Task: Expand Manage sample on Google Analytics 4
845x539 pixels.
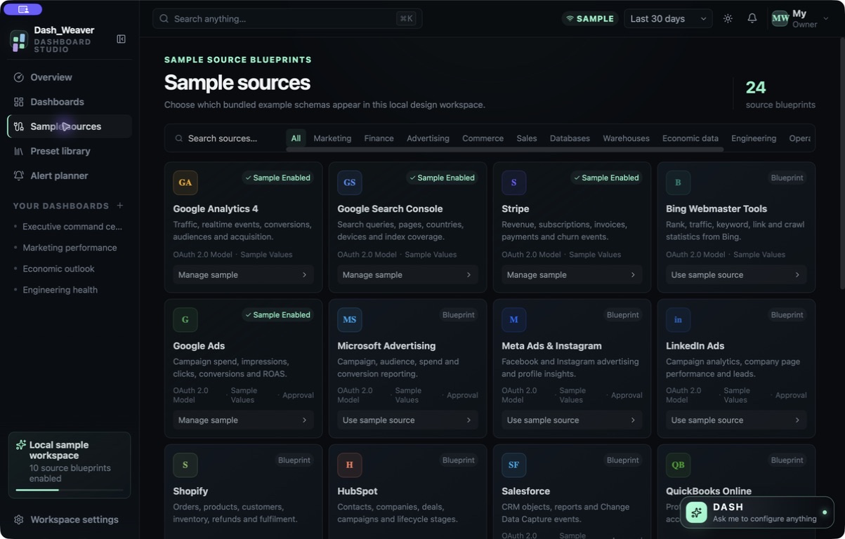Action: [243, 274]
